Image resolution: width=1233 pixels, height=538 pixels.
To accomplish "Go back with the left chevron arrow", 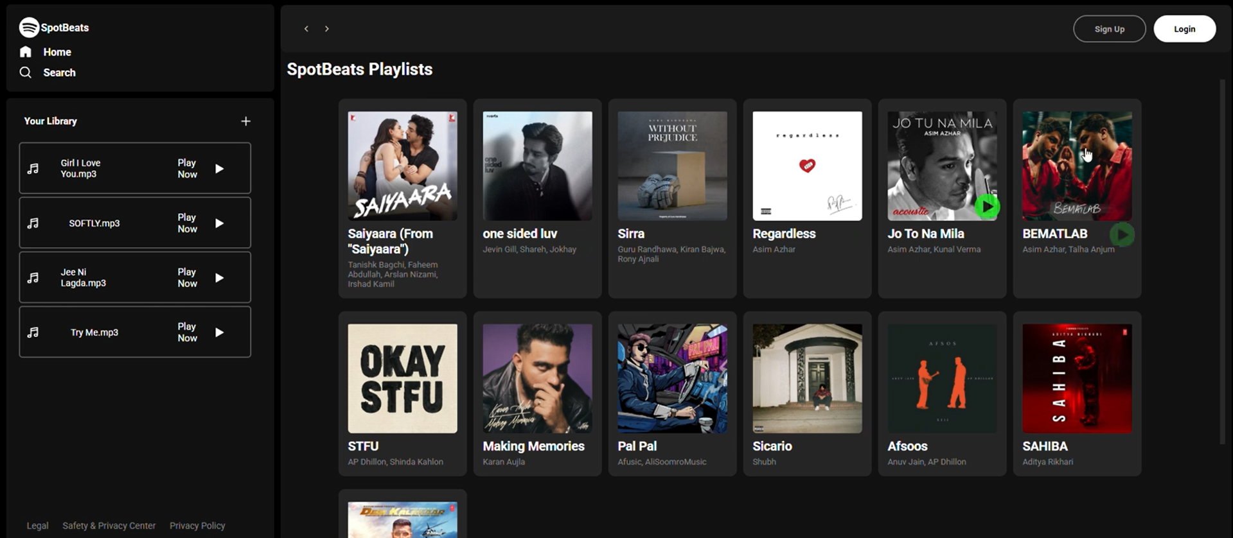I will tap(306, 29).
